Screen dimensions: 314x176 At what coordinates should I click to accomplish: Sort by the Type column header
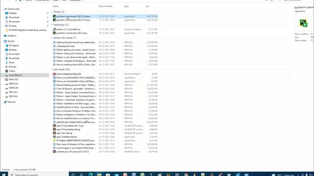pyautogui.click(x=127, y=6)
